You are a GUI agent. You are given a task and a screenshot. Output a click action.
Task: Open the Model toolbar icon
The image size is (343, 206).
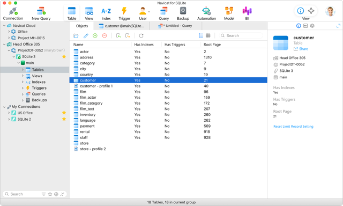pyautogui.click(x=229, y=13)
